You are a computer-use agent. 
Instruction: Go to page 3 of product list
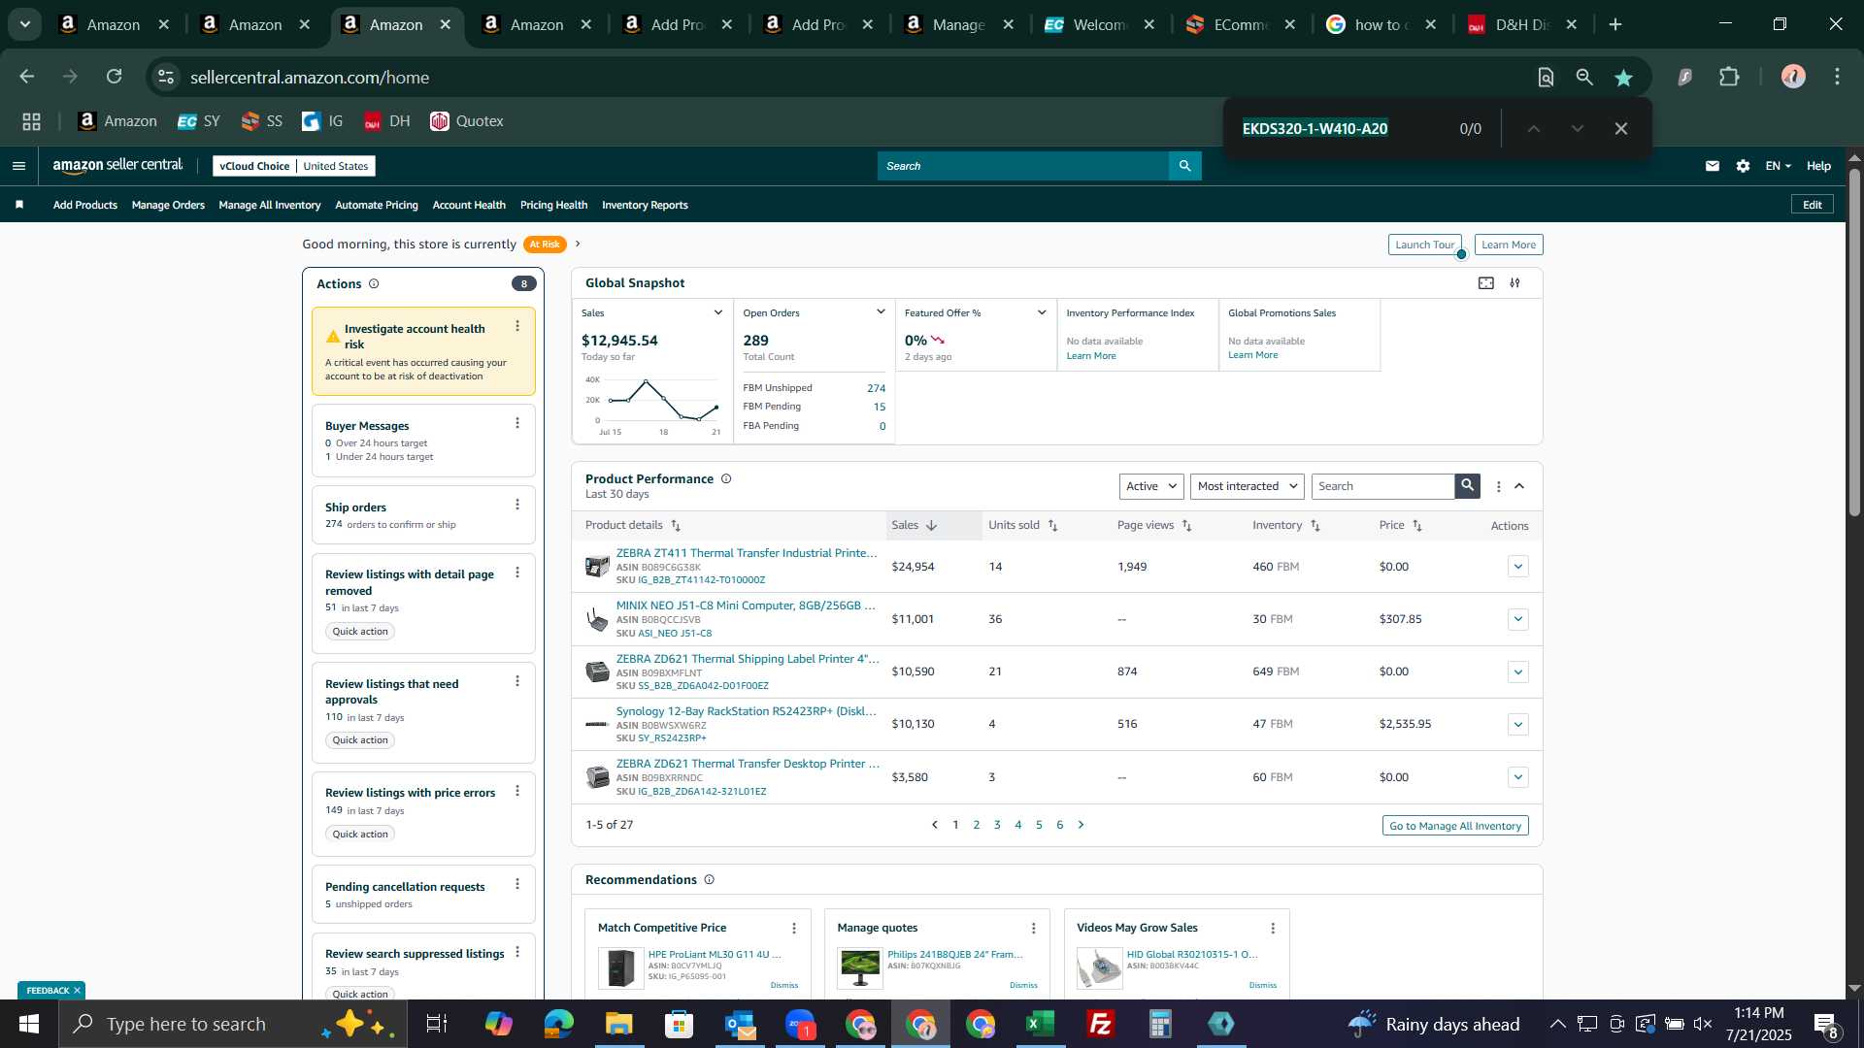(997, 825)
